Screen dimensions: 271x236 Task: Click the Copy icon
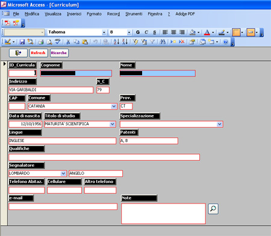point(76,42)
